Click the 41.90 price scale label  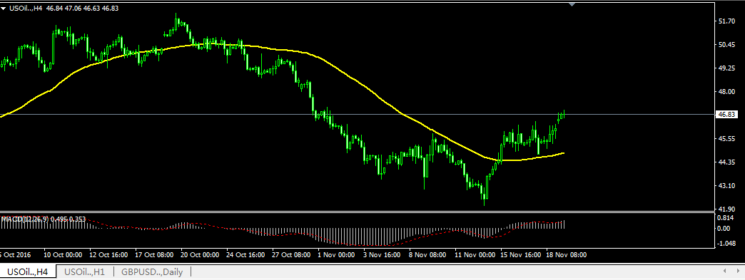pyautogui.click(x=728, y=209)
